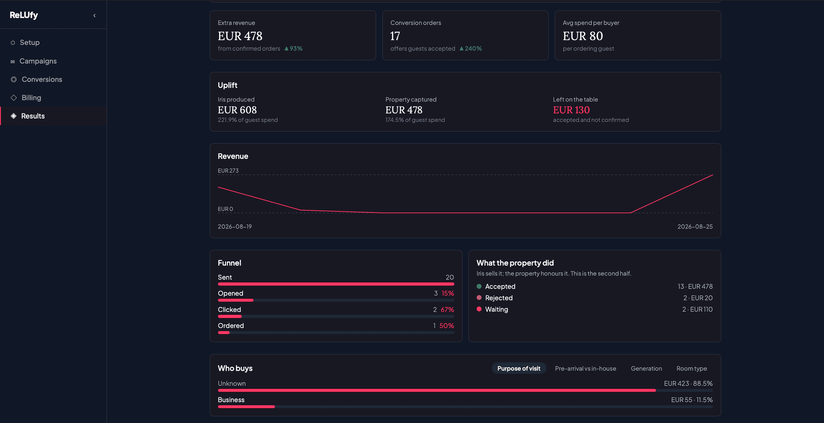Image resolution: width=824 pixels, height=423 pixels.
Task: Click the Conversion orders value '17'
Action: (395, 36)
